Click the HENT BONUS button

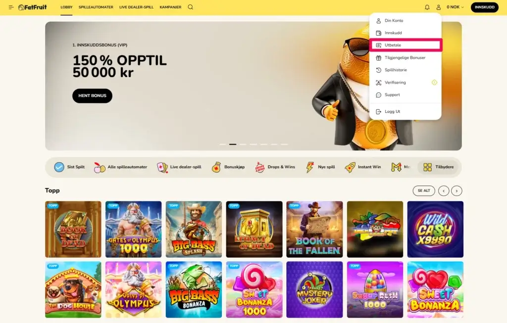92,96
